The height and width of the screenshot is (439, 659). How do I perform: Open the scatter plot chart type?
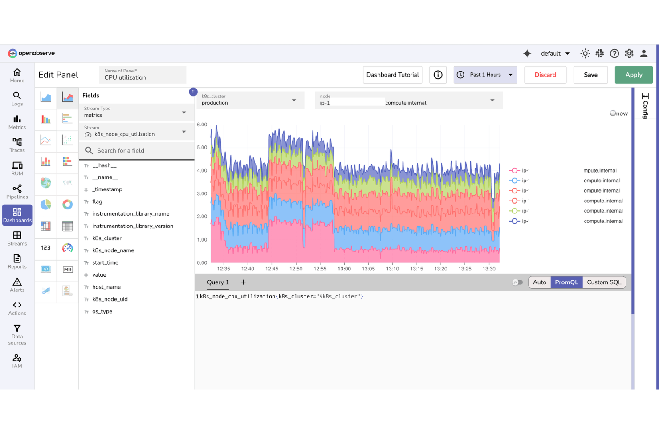[x=68, y=140]
